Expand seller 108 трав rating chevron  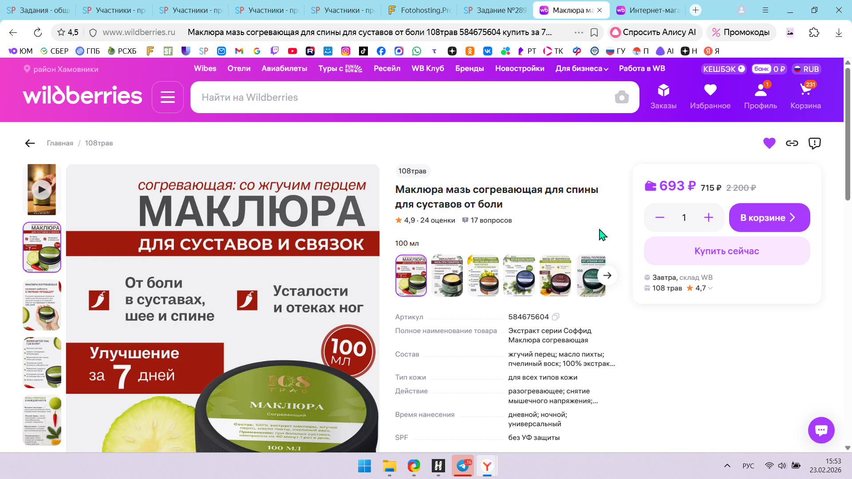pyautogui.click(x=710, y=288)
